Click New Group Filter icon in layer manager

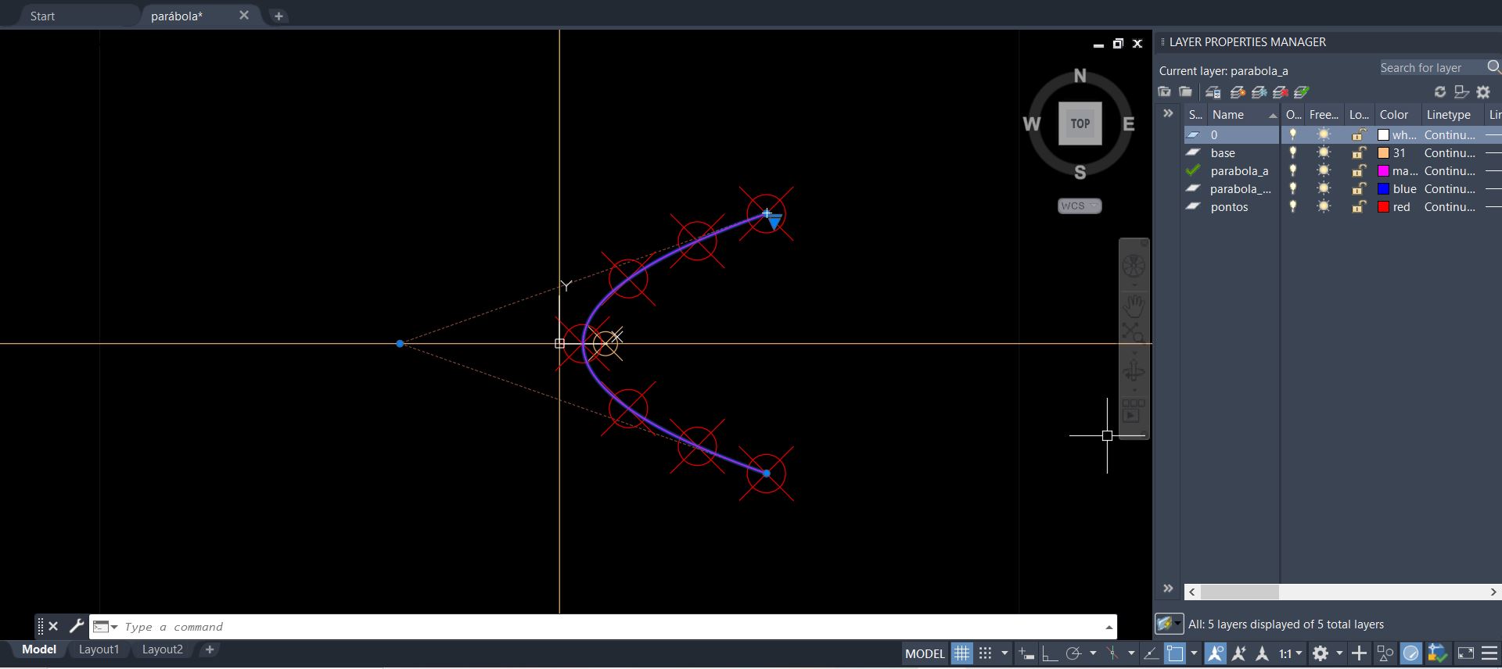[x=1185, y=92]
